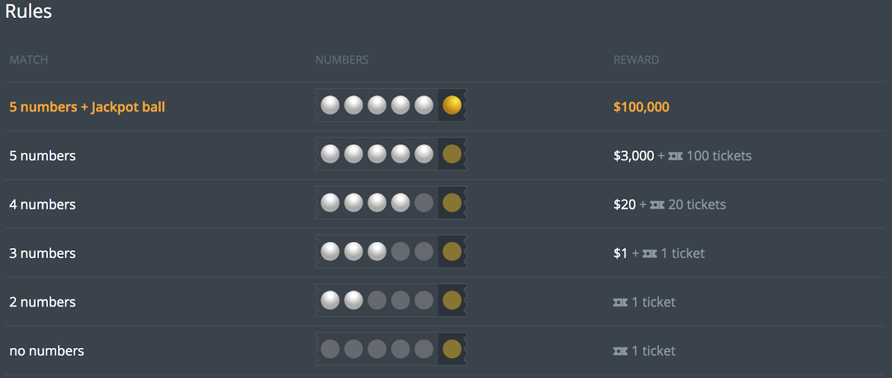This screenshot has width=892, height=378.
Task: Click ticket icon beside 20 tickets
Action: [657, 205]
